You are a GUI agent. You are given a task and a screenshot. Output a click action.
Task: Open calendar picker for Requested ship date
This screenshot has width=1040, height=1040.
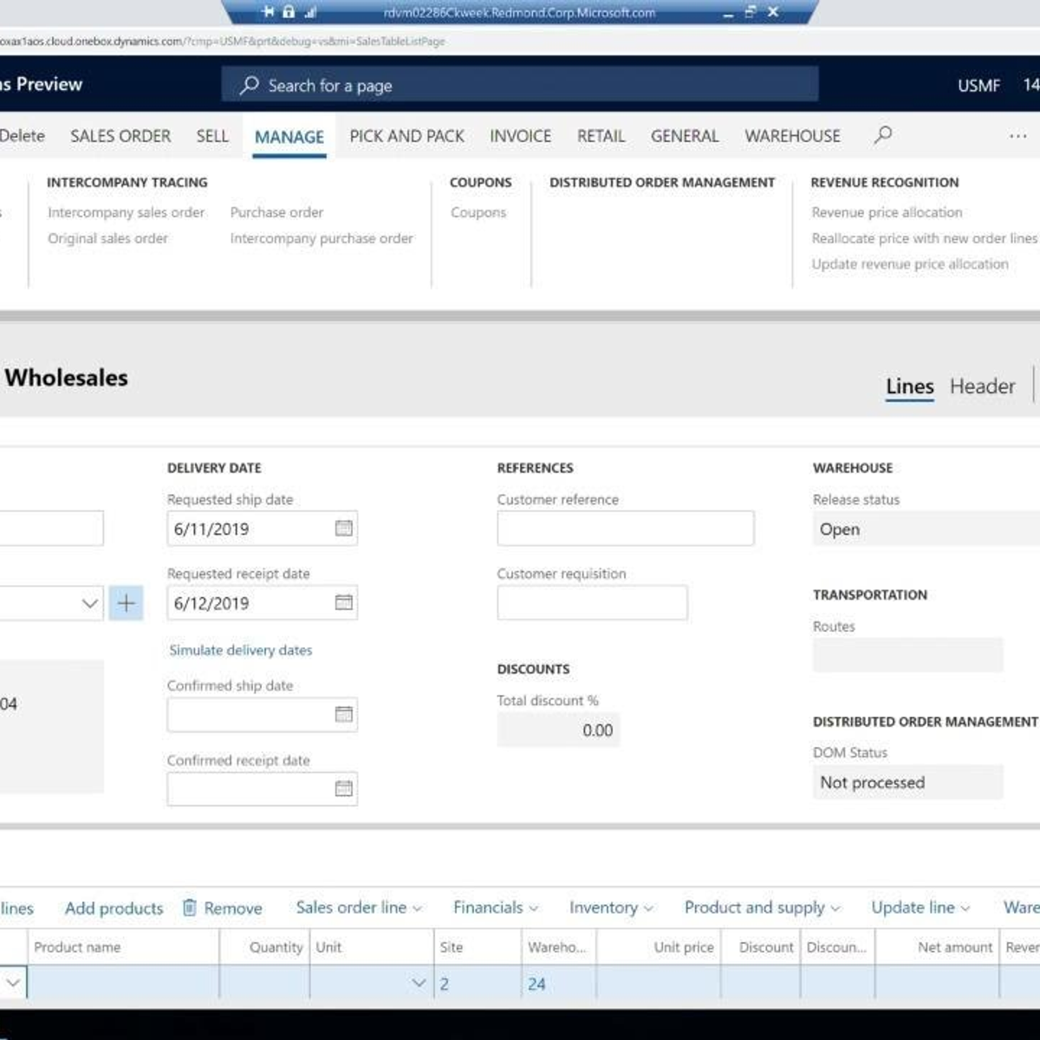pos(344,529)
